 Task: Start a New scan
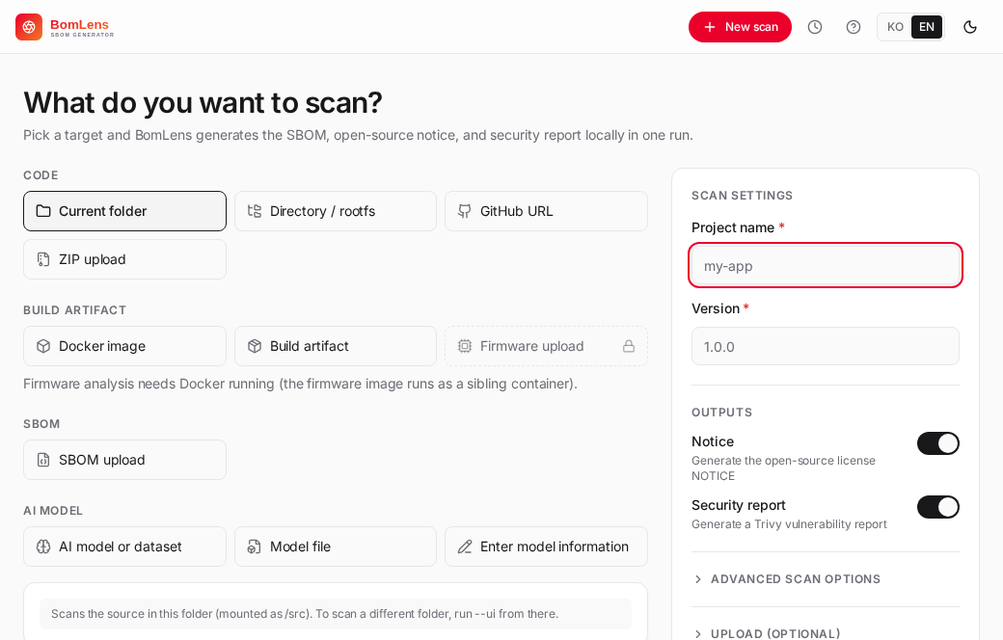(740, 27)
